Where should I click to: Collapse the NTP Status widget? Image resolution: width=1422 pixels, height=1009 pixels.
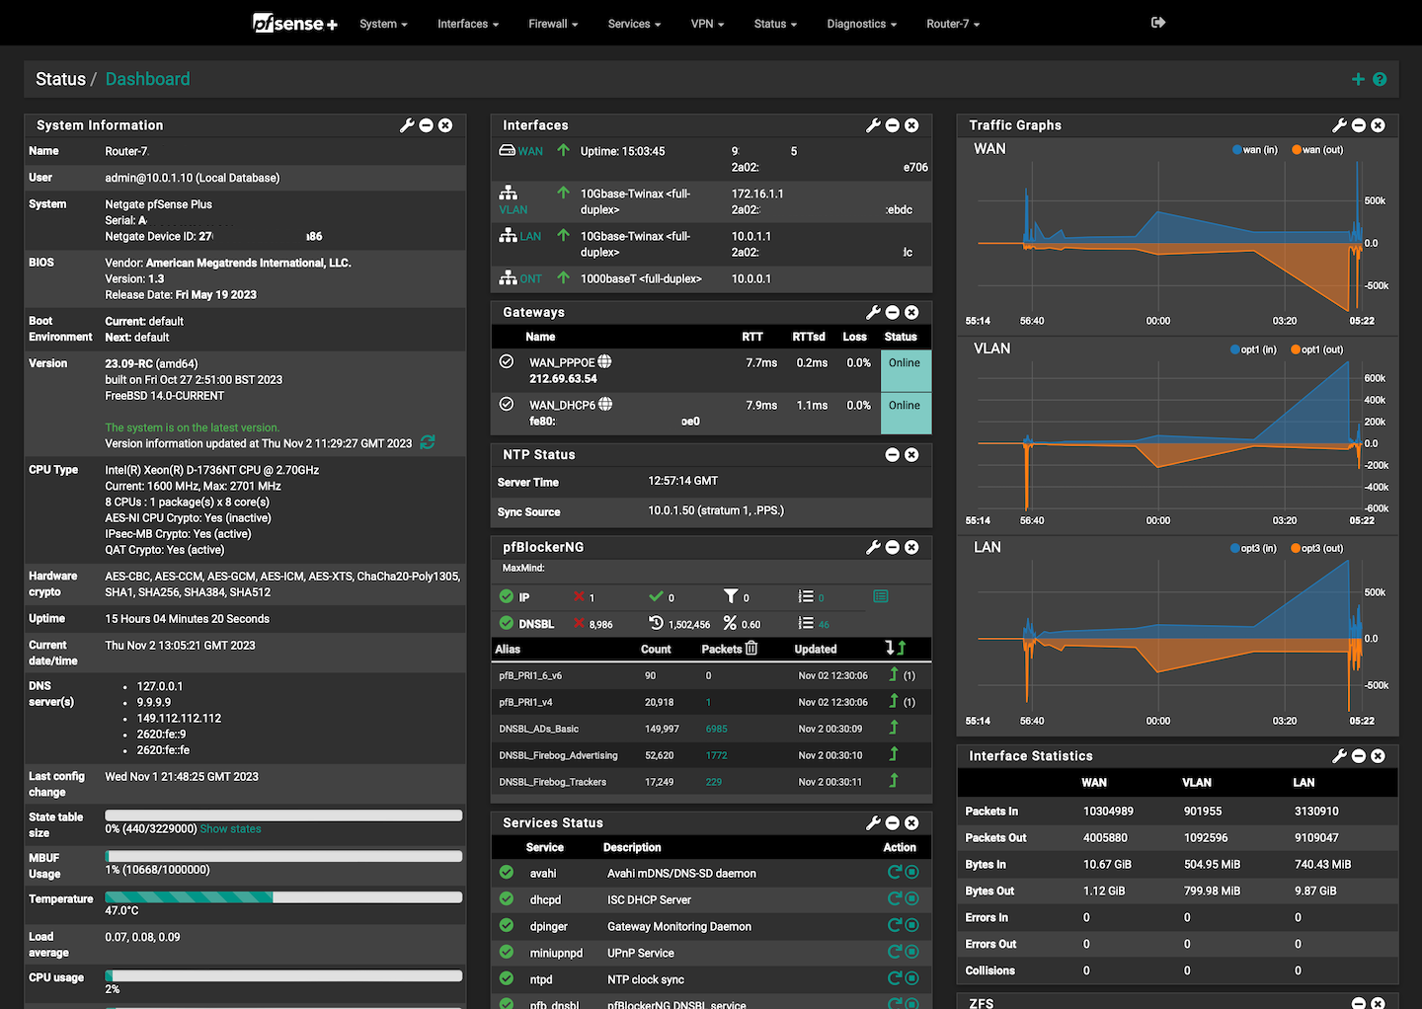click(x=893, y=455)
